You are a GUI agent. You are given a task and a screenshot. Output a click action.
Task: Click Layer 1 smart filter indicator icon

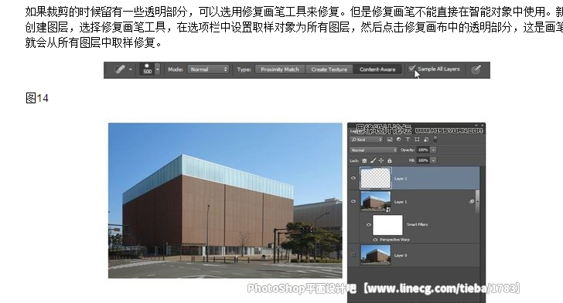click(472, 202)
